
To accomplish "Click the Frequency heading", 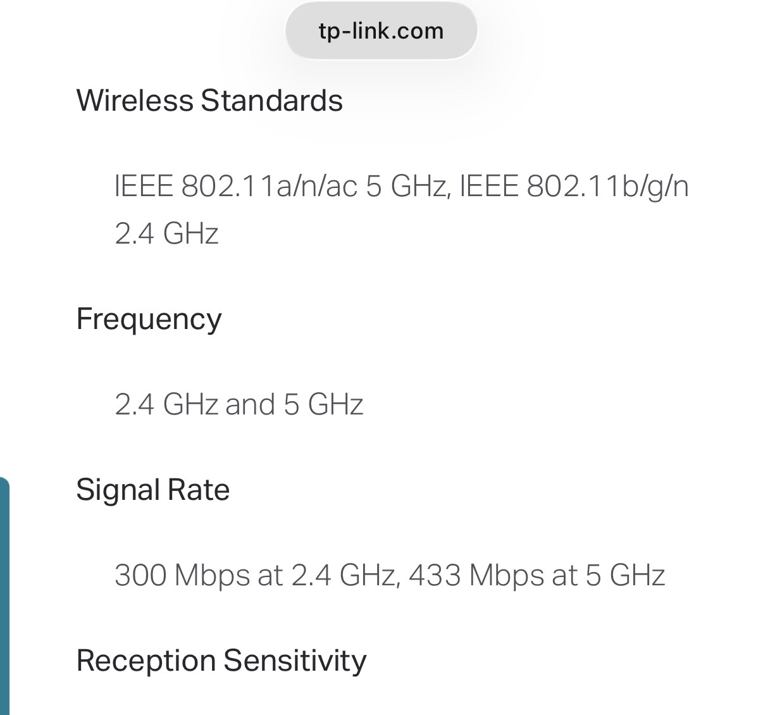I will [149, 320].
